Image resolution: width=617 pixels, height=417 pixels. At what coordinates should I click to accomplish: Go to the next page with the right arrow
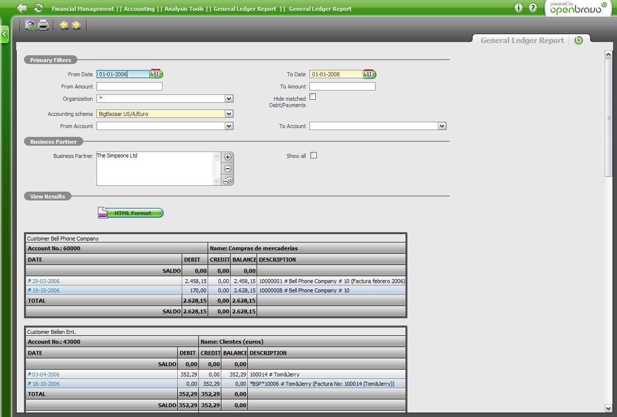click(76, 25)
